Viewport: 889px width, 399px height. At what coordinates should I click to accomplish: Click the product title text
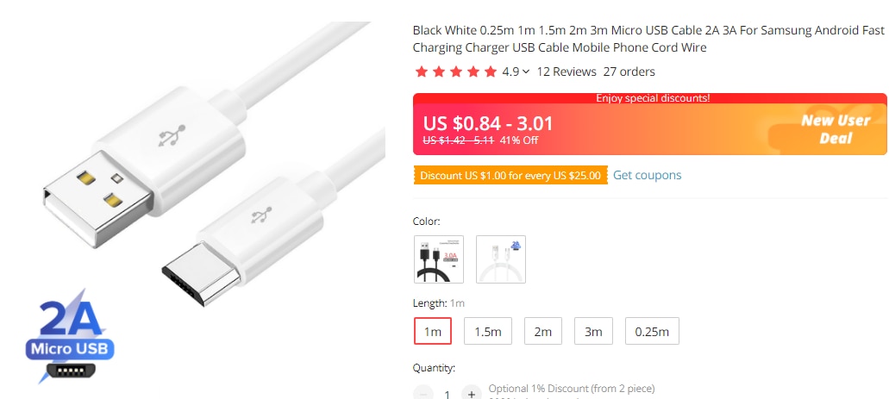coord(648,39)
